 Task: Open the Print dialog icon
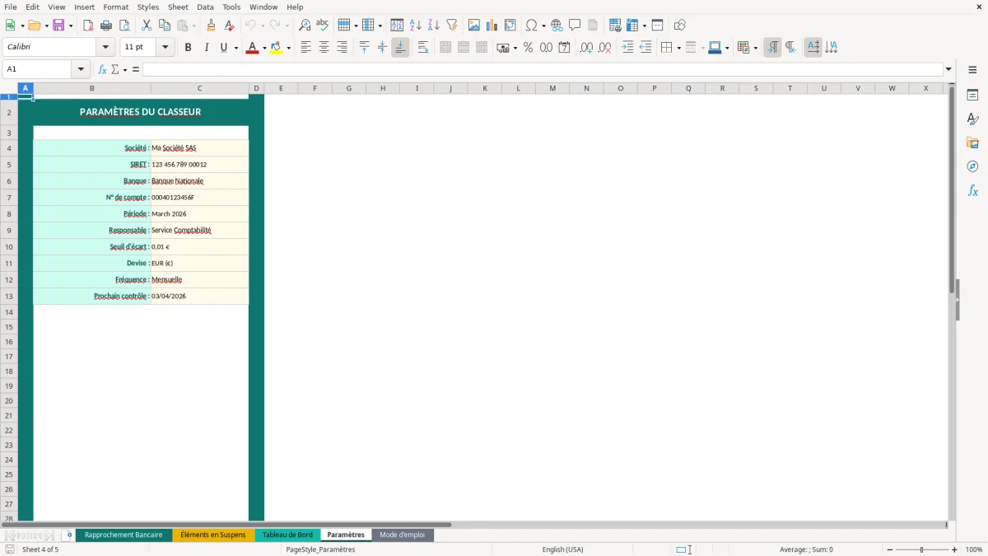click(x=106, y=26)
